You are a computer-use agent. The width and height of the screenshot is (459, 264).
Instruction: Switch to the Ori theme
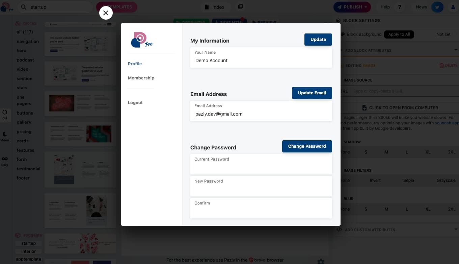[5, 115]
